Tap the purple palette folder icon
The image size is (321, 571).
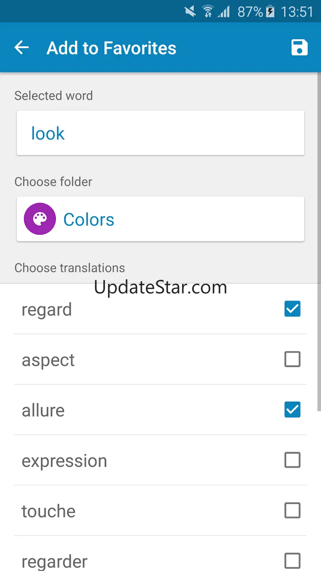click(40, 219)
